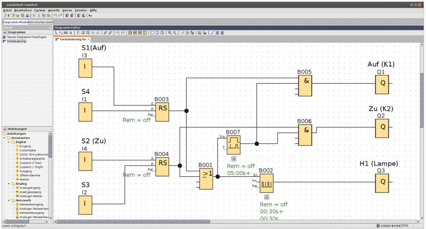Expand the plus box under block B007
Image resolution: width=426 pixels, height=229 pixels.
[x=234, y=159]
